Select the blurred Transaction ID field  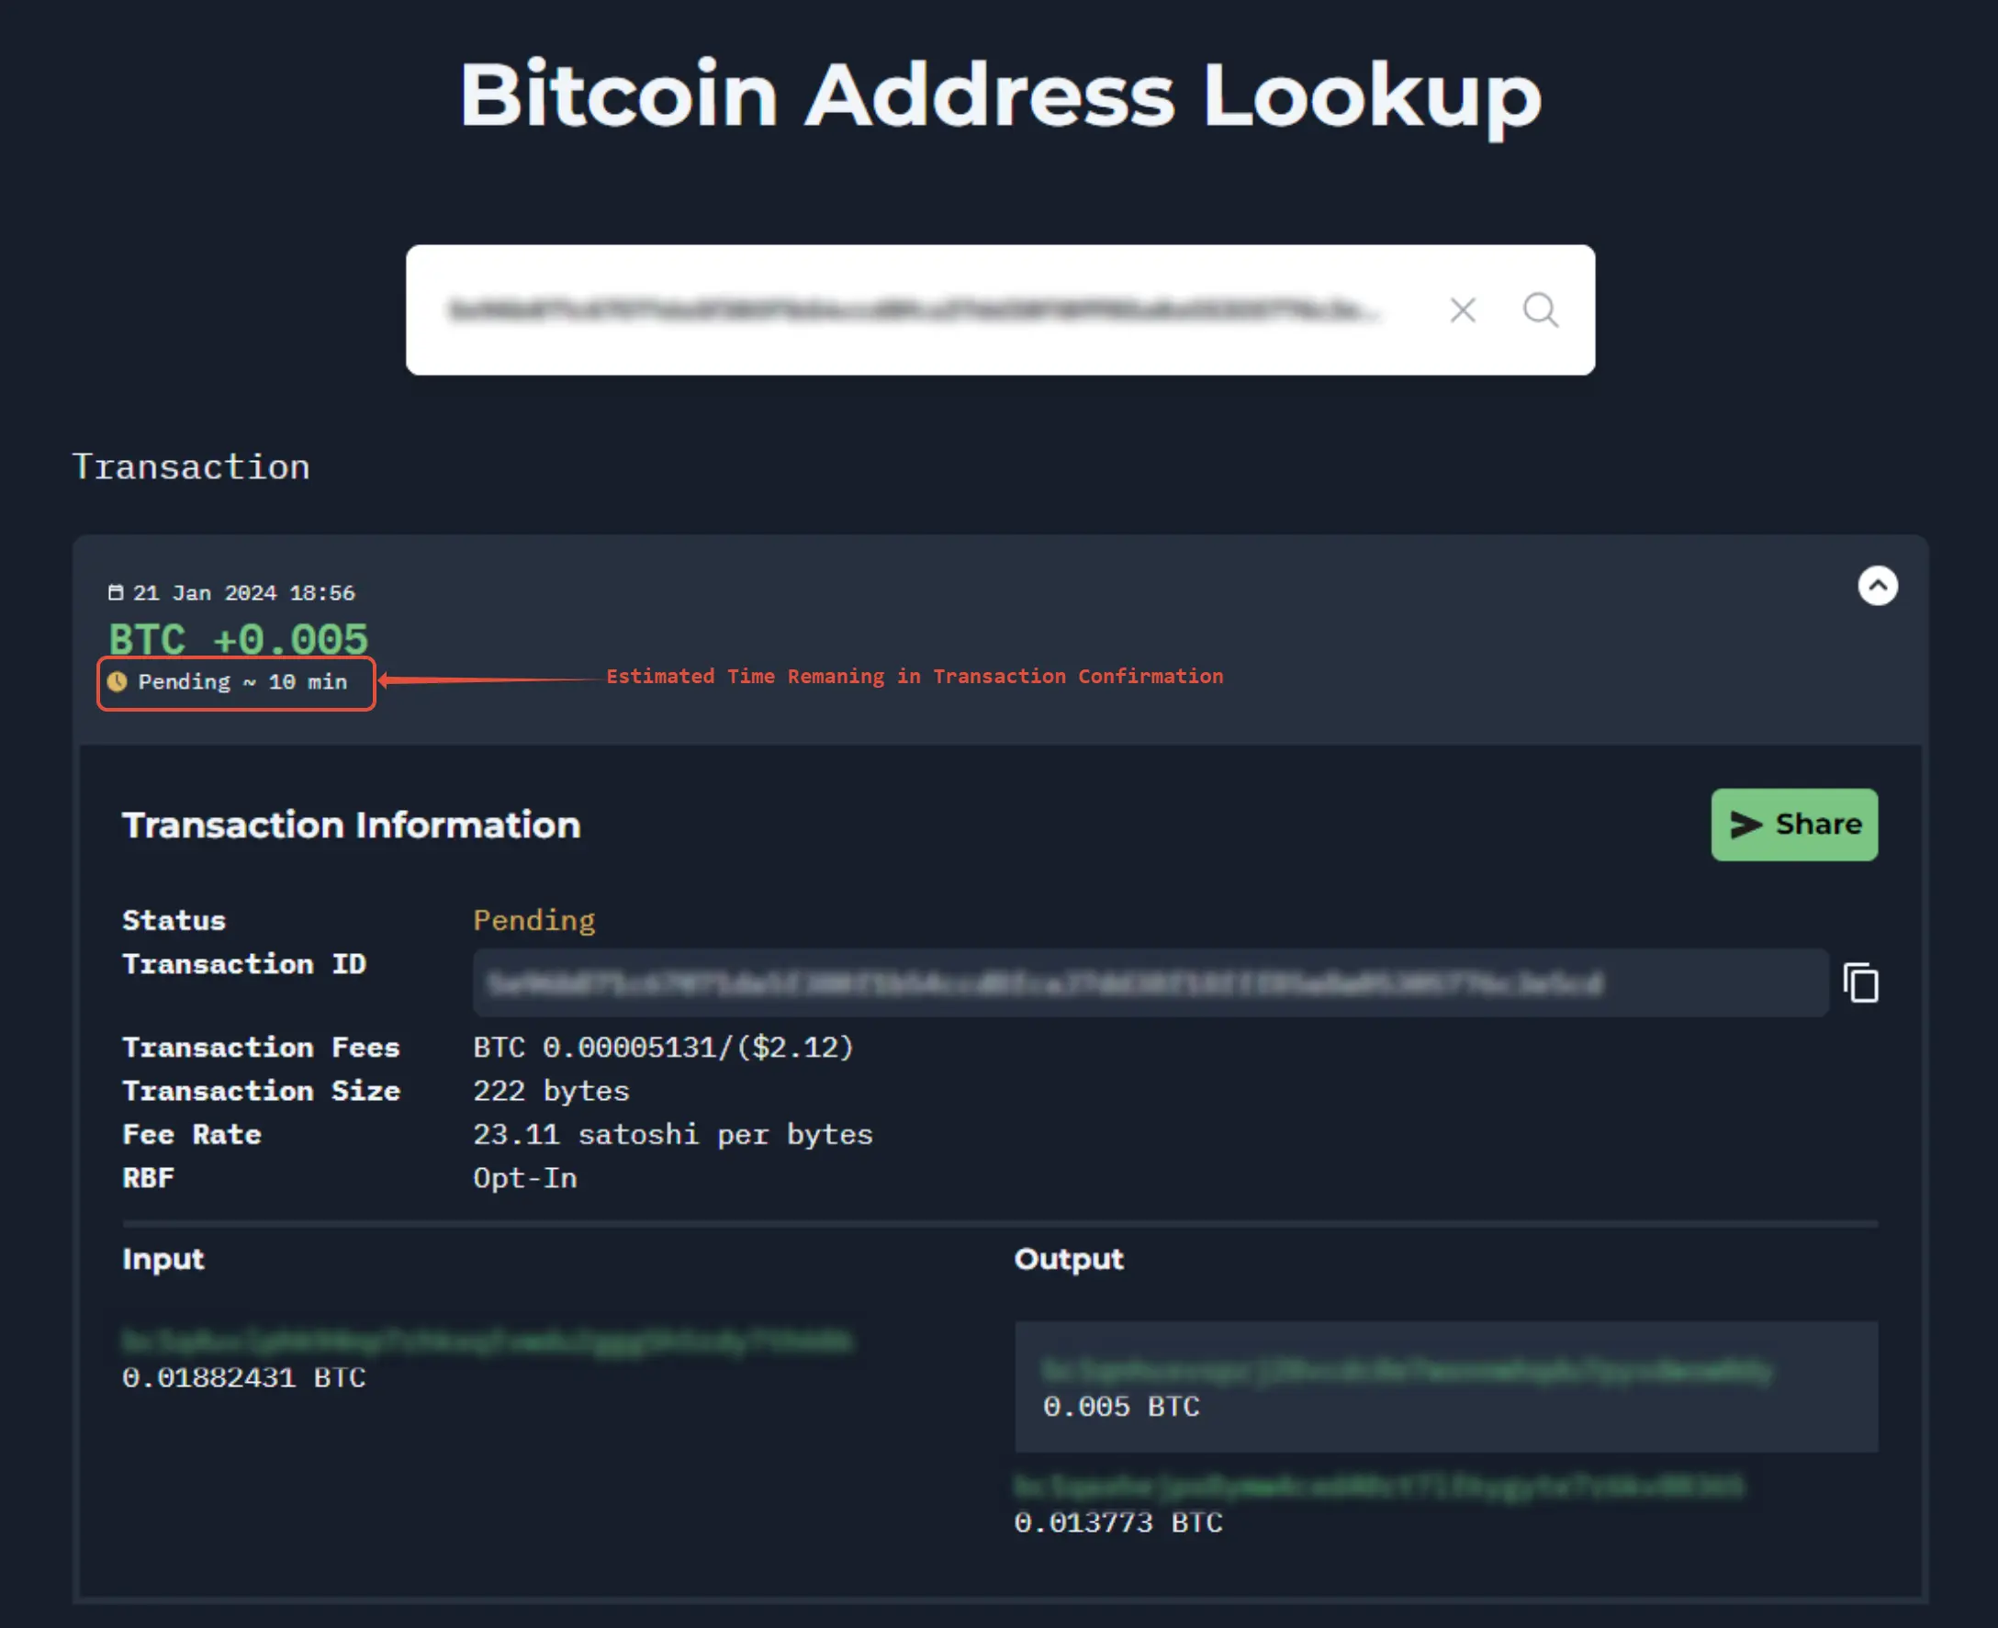(1151, 982)
